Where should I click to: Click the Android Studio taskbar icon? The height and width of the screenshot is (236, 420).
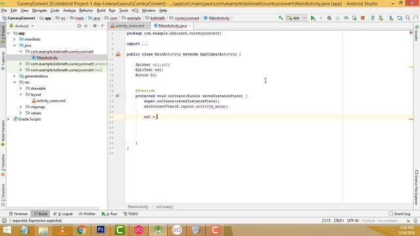click(157, 230)
